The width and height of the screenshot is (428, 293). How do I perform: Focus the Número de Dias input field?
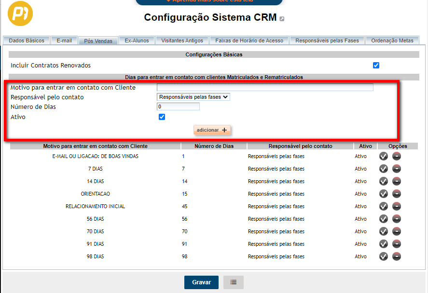tap(178, 107)
